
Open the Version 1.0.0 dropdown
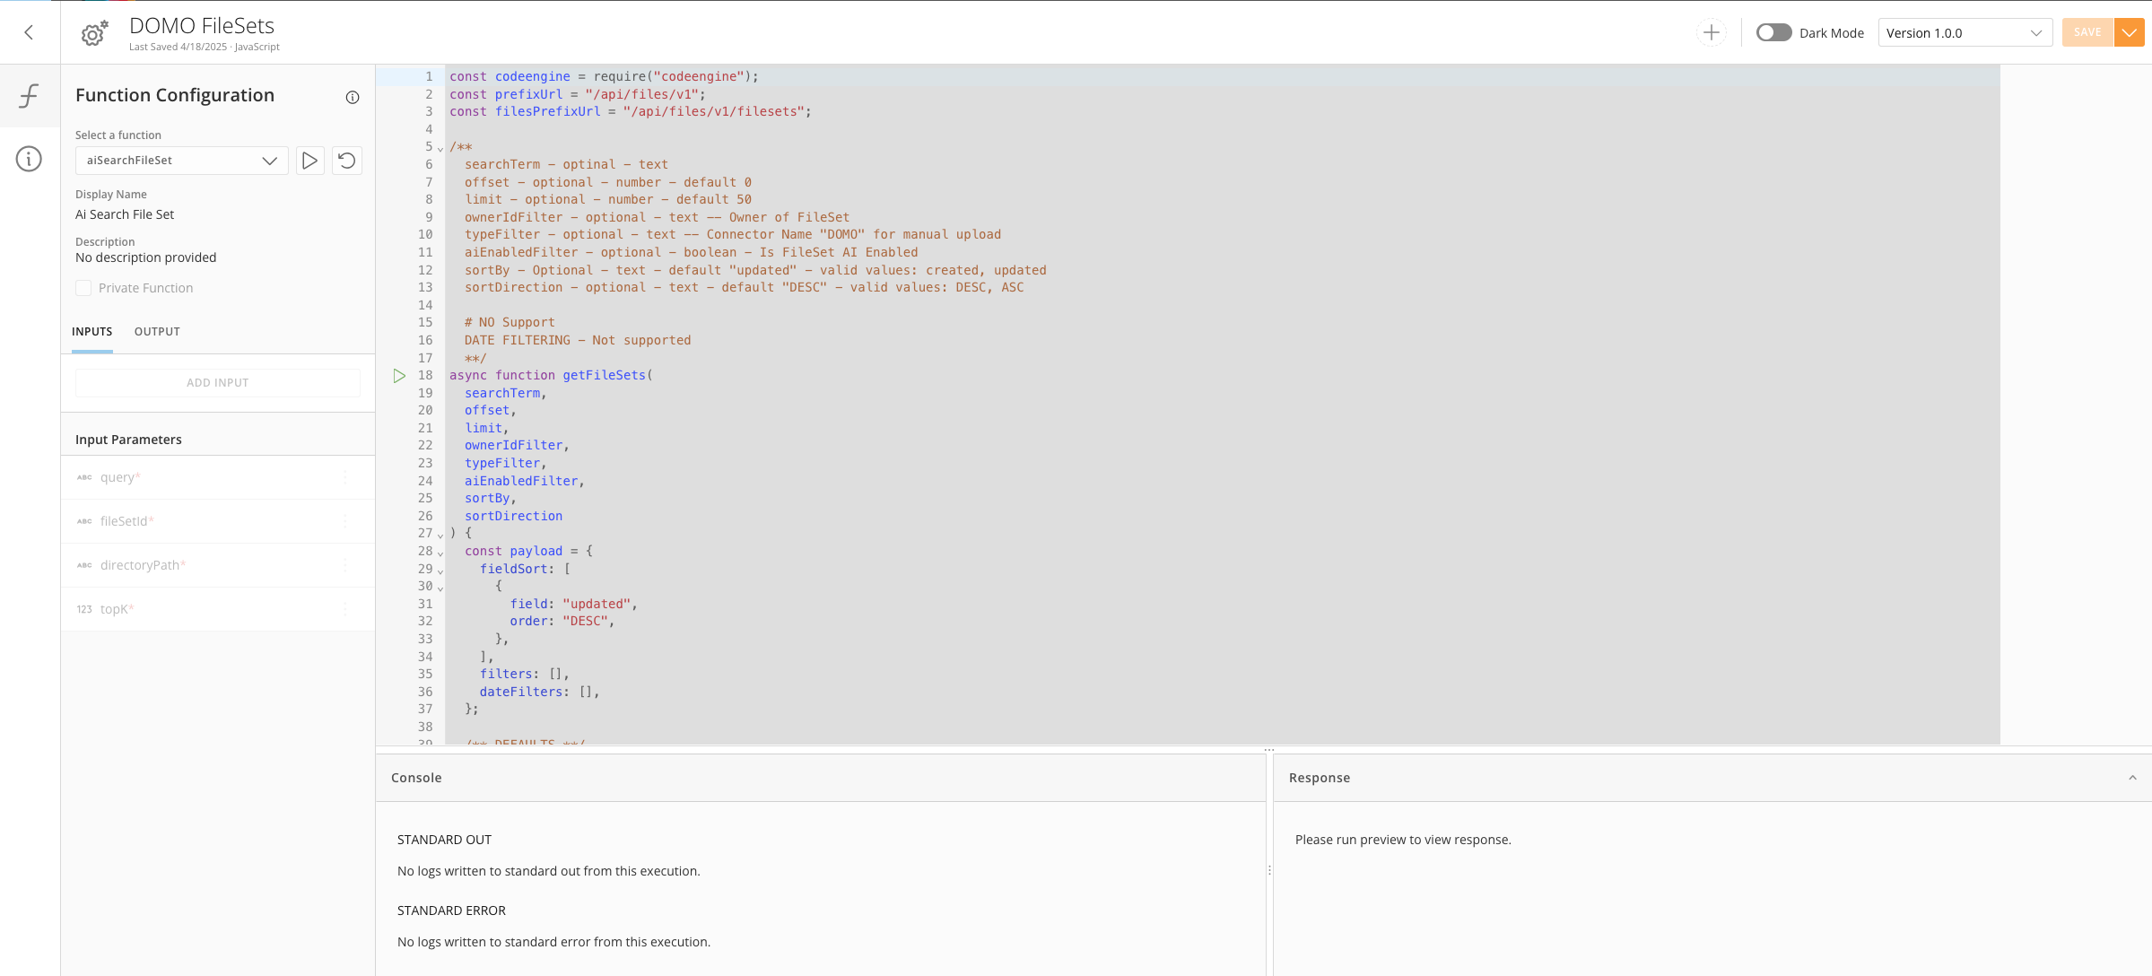click(x=1965, y=33)
